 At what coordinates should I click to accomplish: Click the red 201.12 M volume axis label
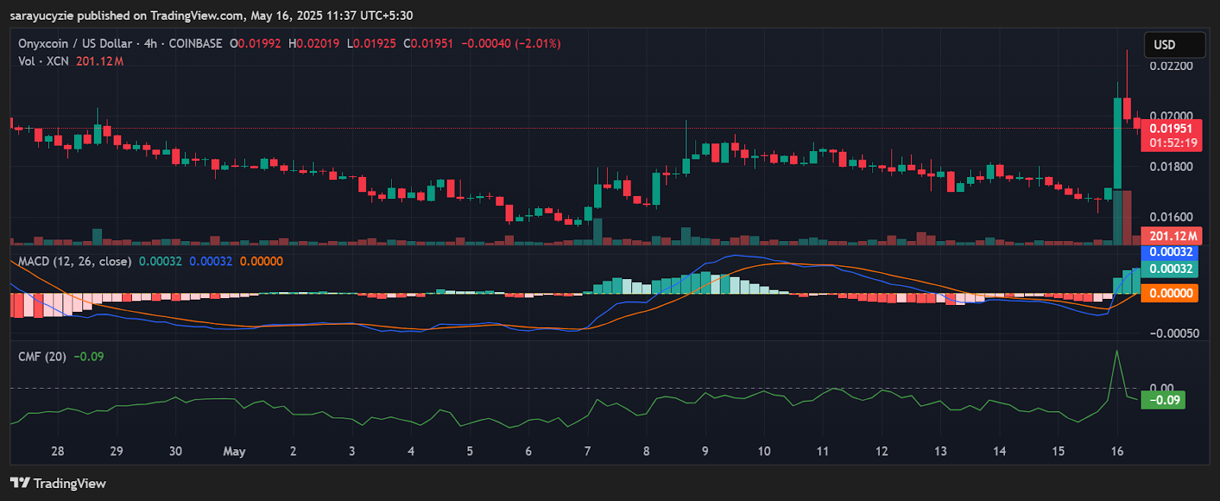point(1173,236)
